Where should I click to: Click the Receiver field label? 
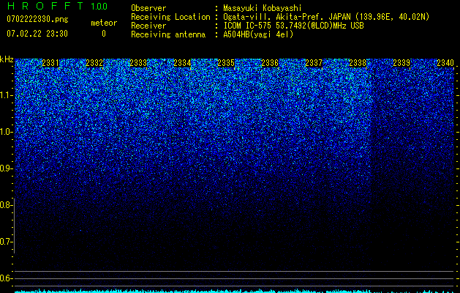point(148,26)
